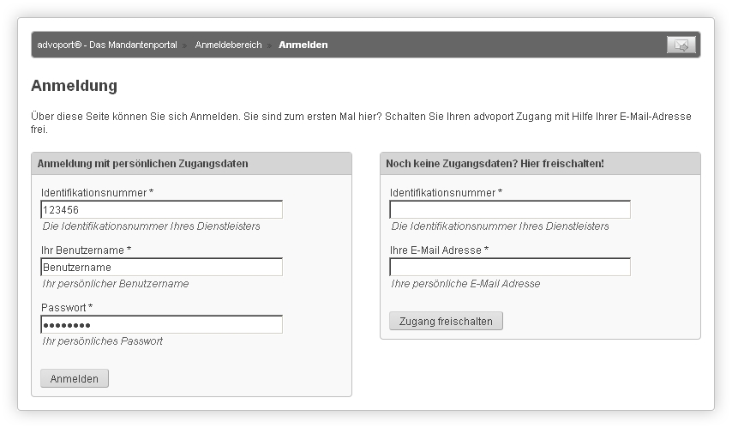Click the Passwort label text
Image resolution: width=732 pixels, height=428 pixels.
[x=67, y=308]
